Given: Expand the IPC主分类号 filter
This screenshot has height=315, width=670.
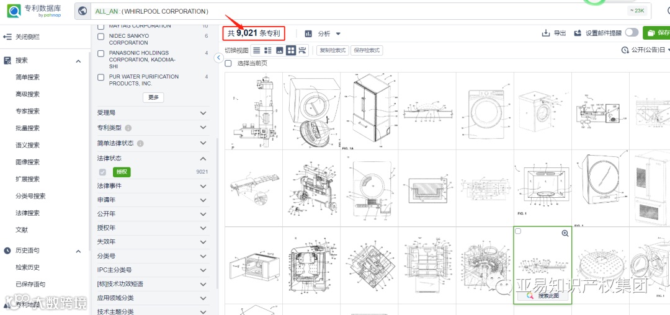Looking at the screenshot, I should click(203, 270).
